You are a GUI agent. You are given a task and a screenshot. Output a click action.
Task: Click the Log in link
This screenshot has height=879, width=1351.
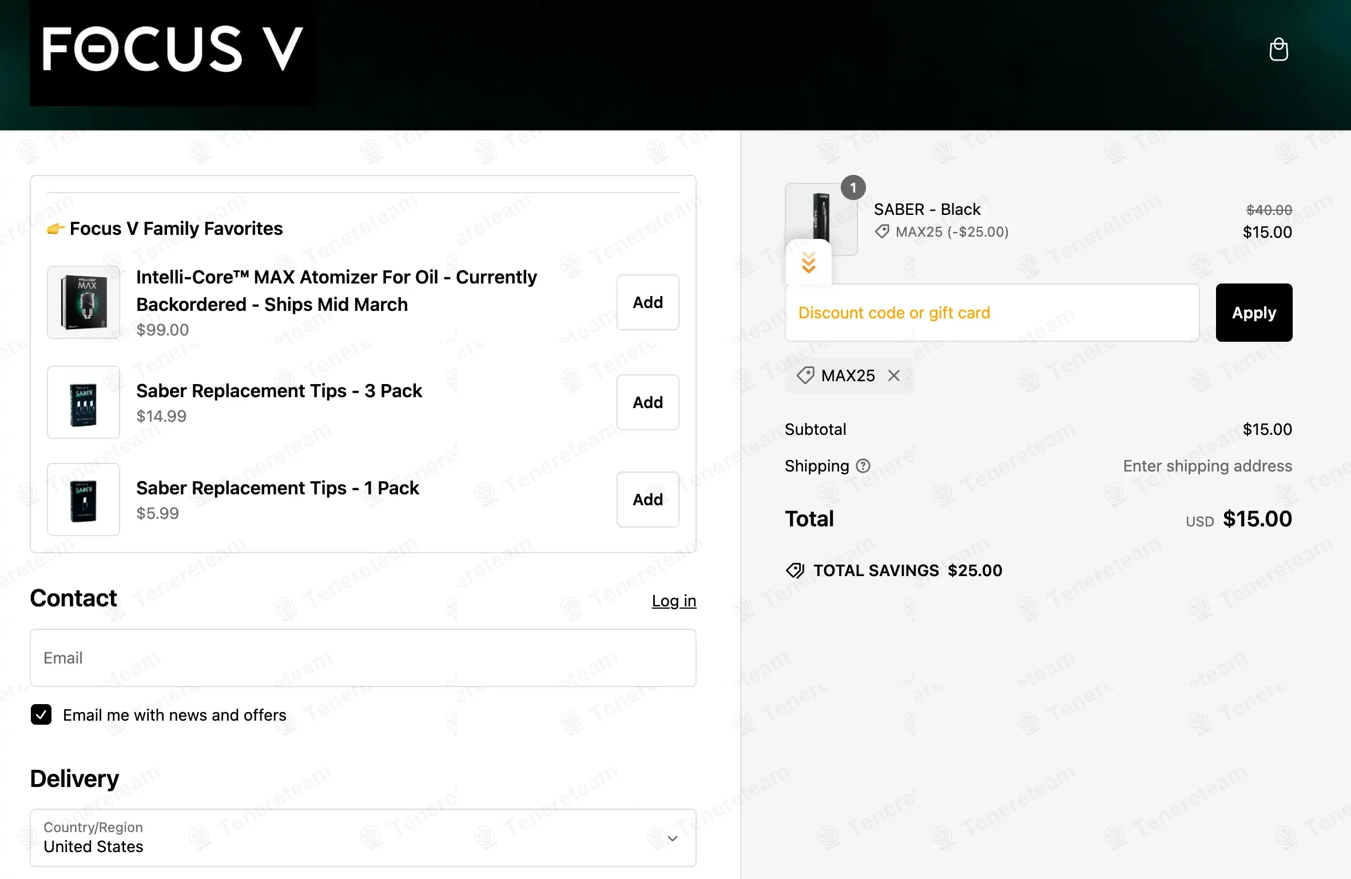click(674, 601)
